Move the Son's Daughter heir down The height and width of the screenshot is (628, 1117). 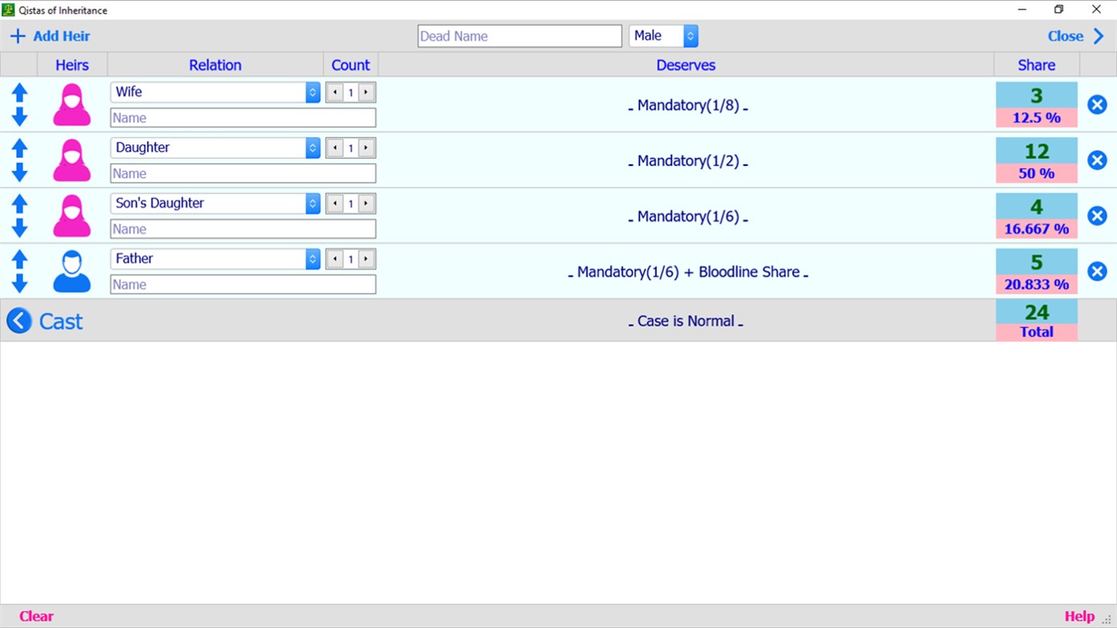click(x=19, y=227)
